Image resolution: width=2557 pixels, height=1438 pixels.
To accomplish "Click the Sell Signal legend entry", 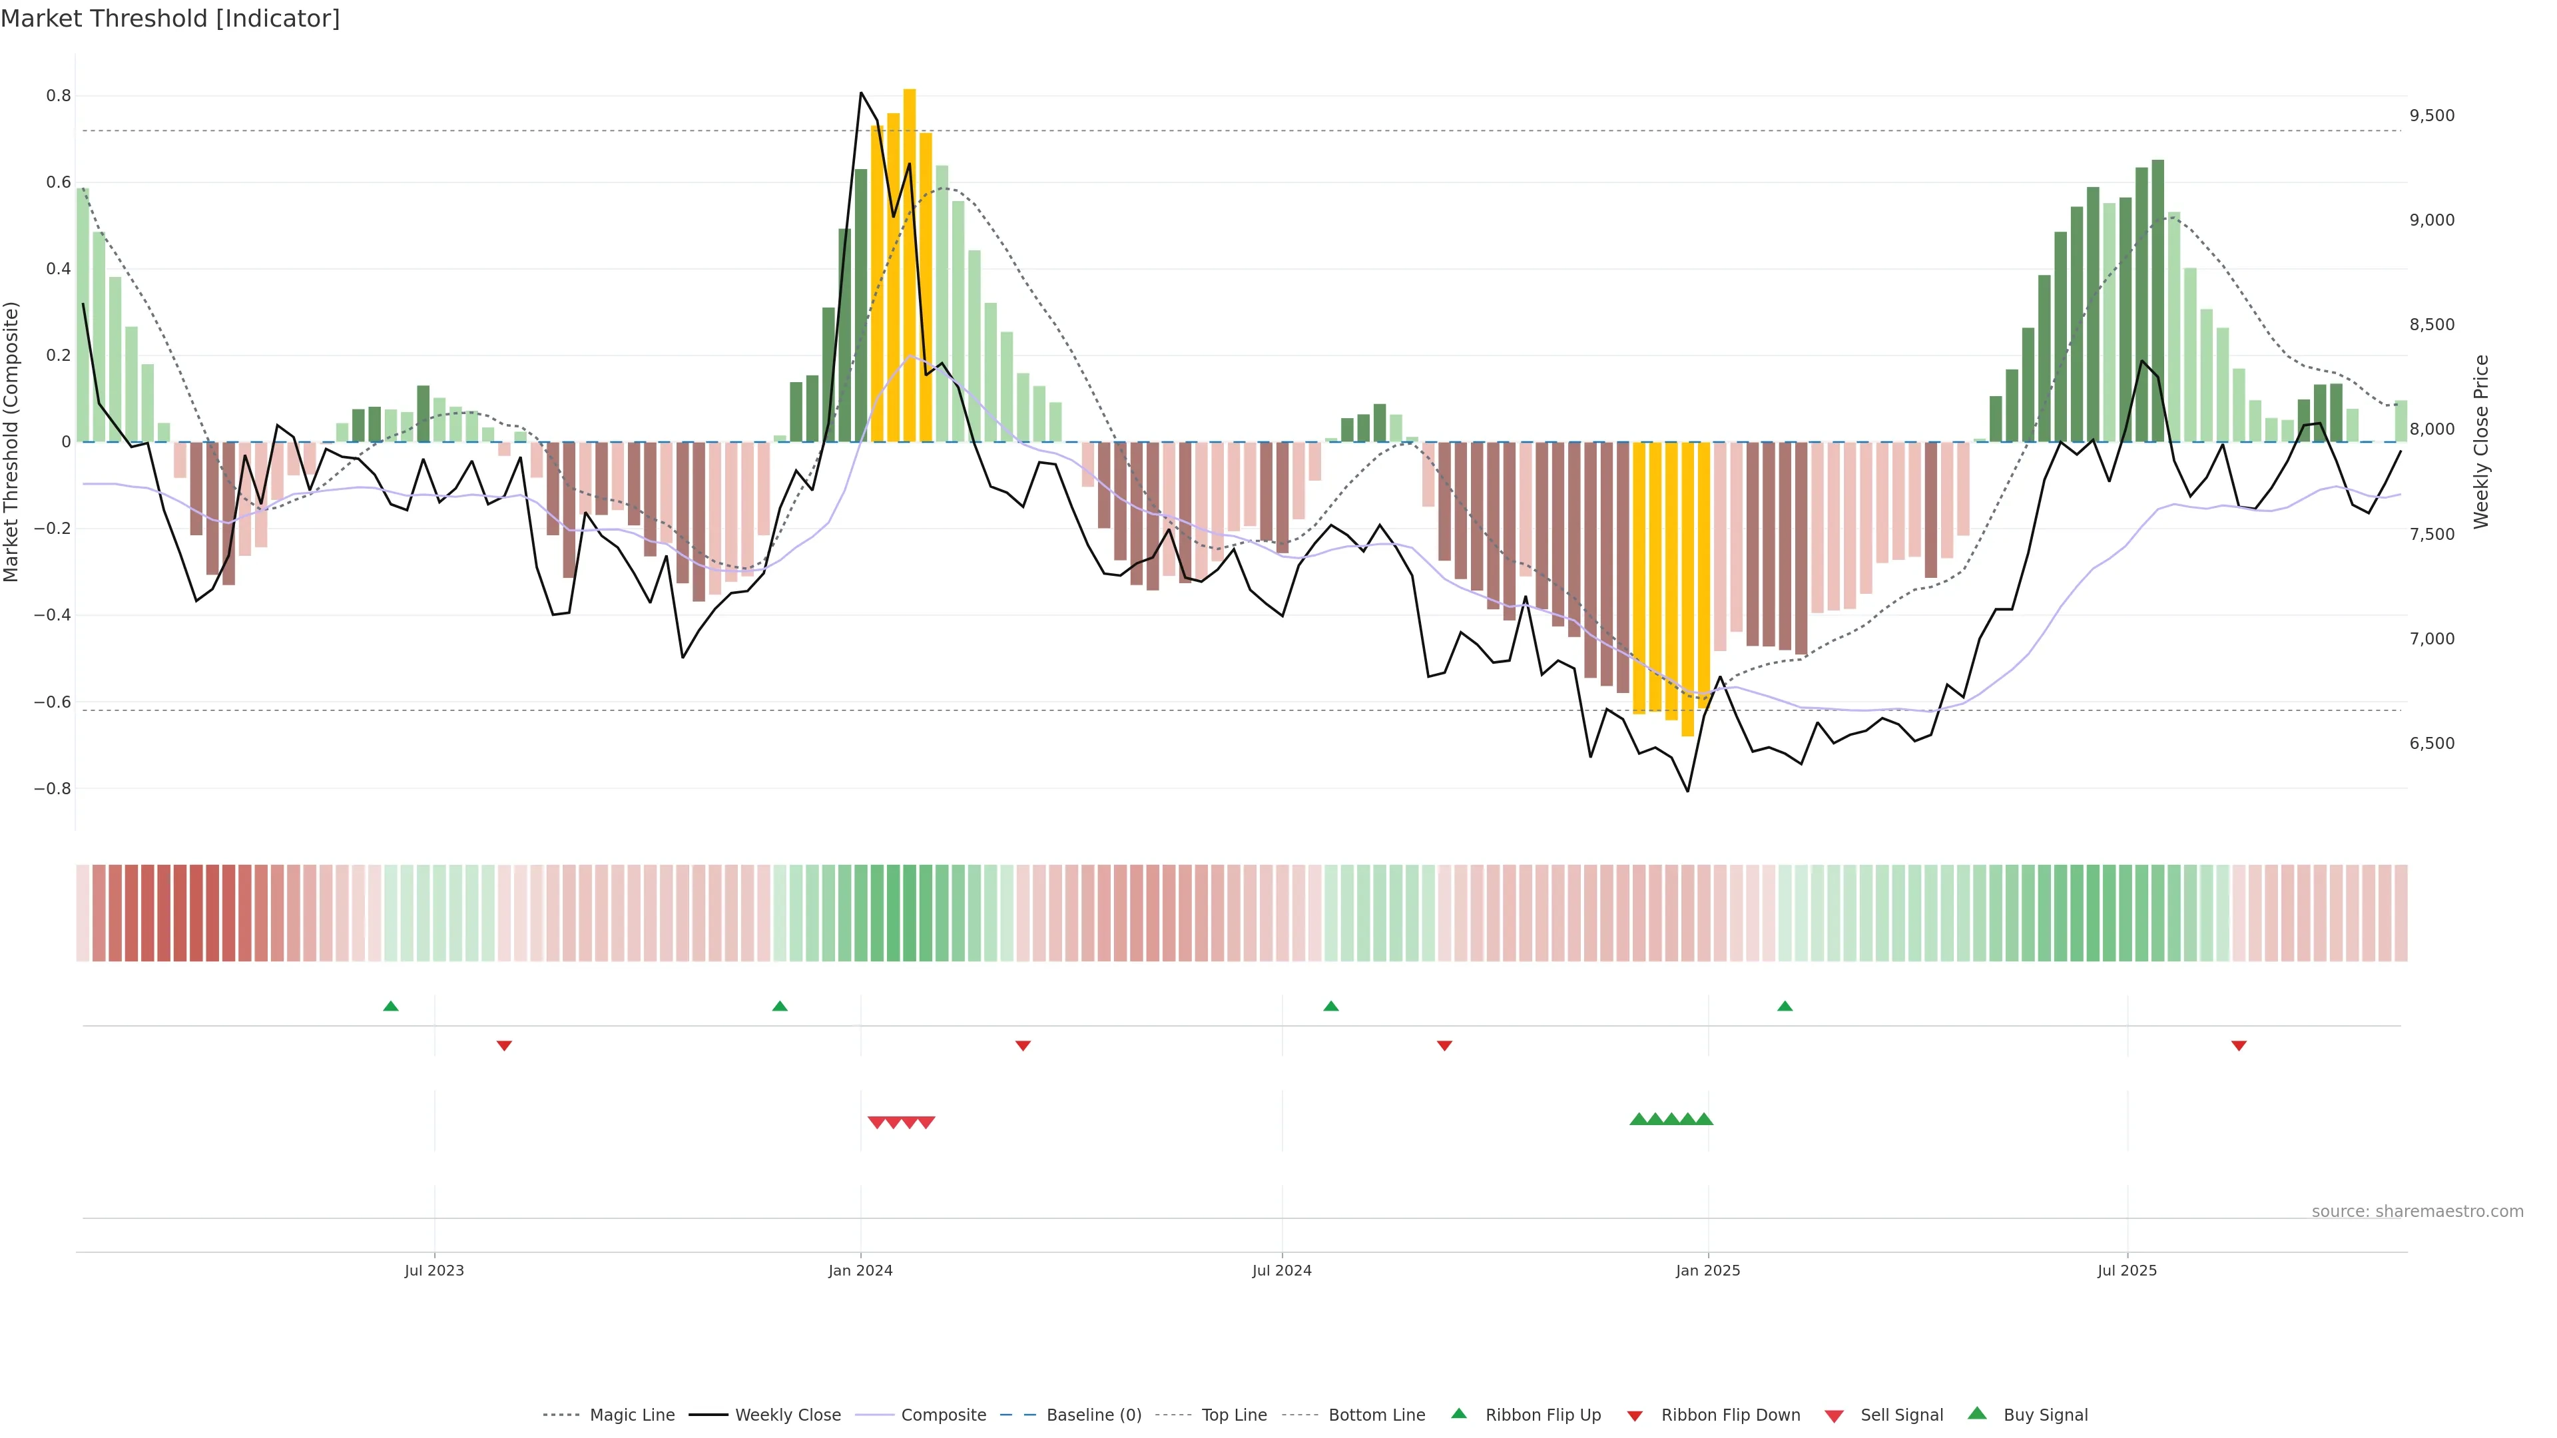I will (1901, 1415).
